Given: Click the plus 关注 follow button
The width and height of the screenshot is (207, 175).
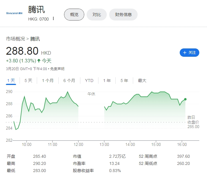Looking at the screenshot, I should click(x=189, y=53).
